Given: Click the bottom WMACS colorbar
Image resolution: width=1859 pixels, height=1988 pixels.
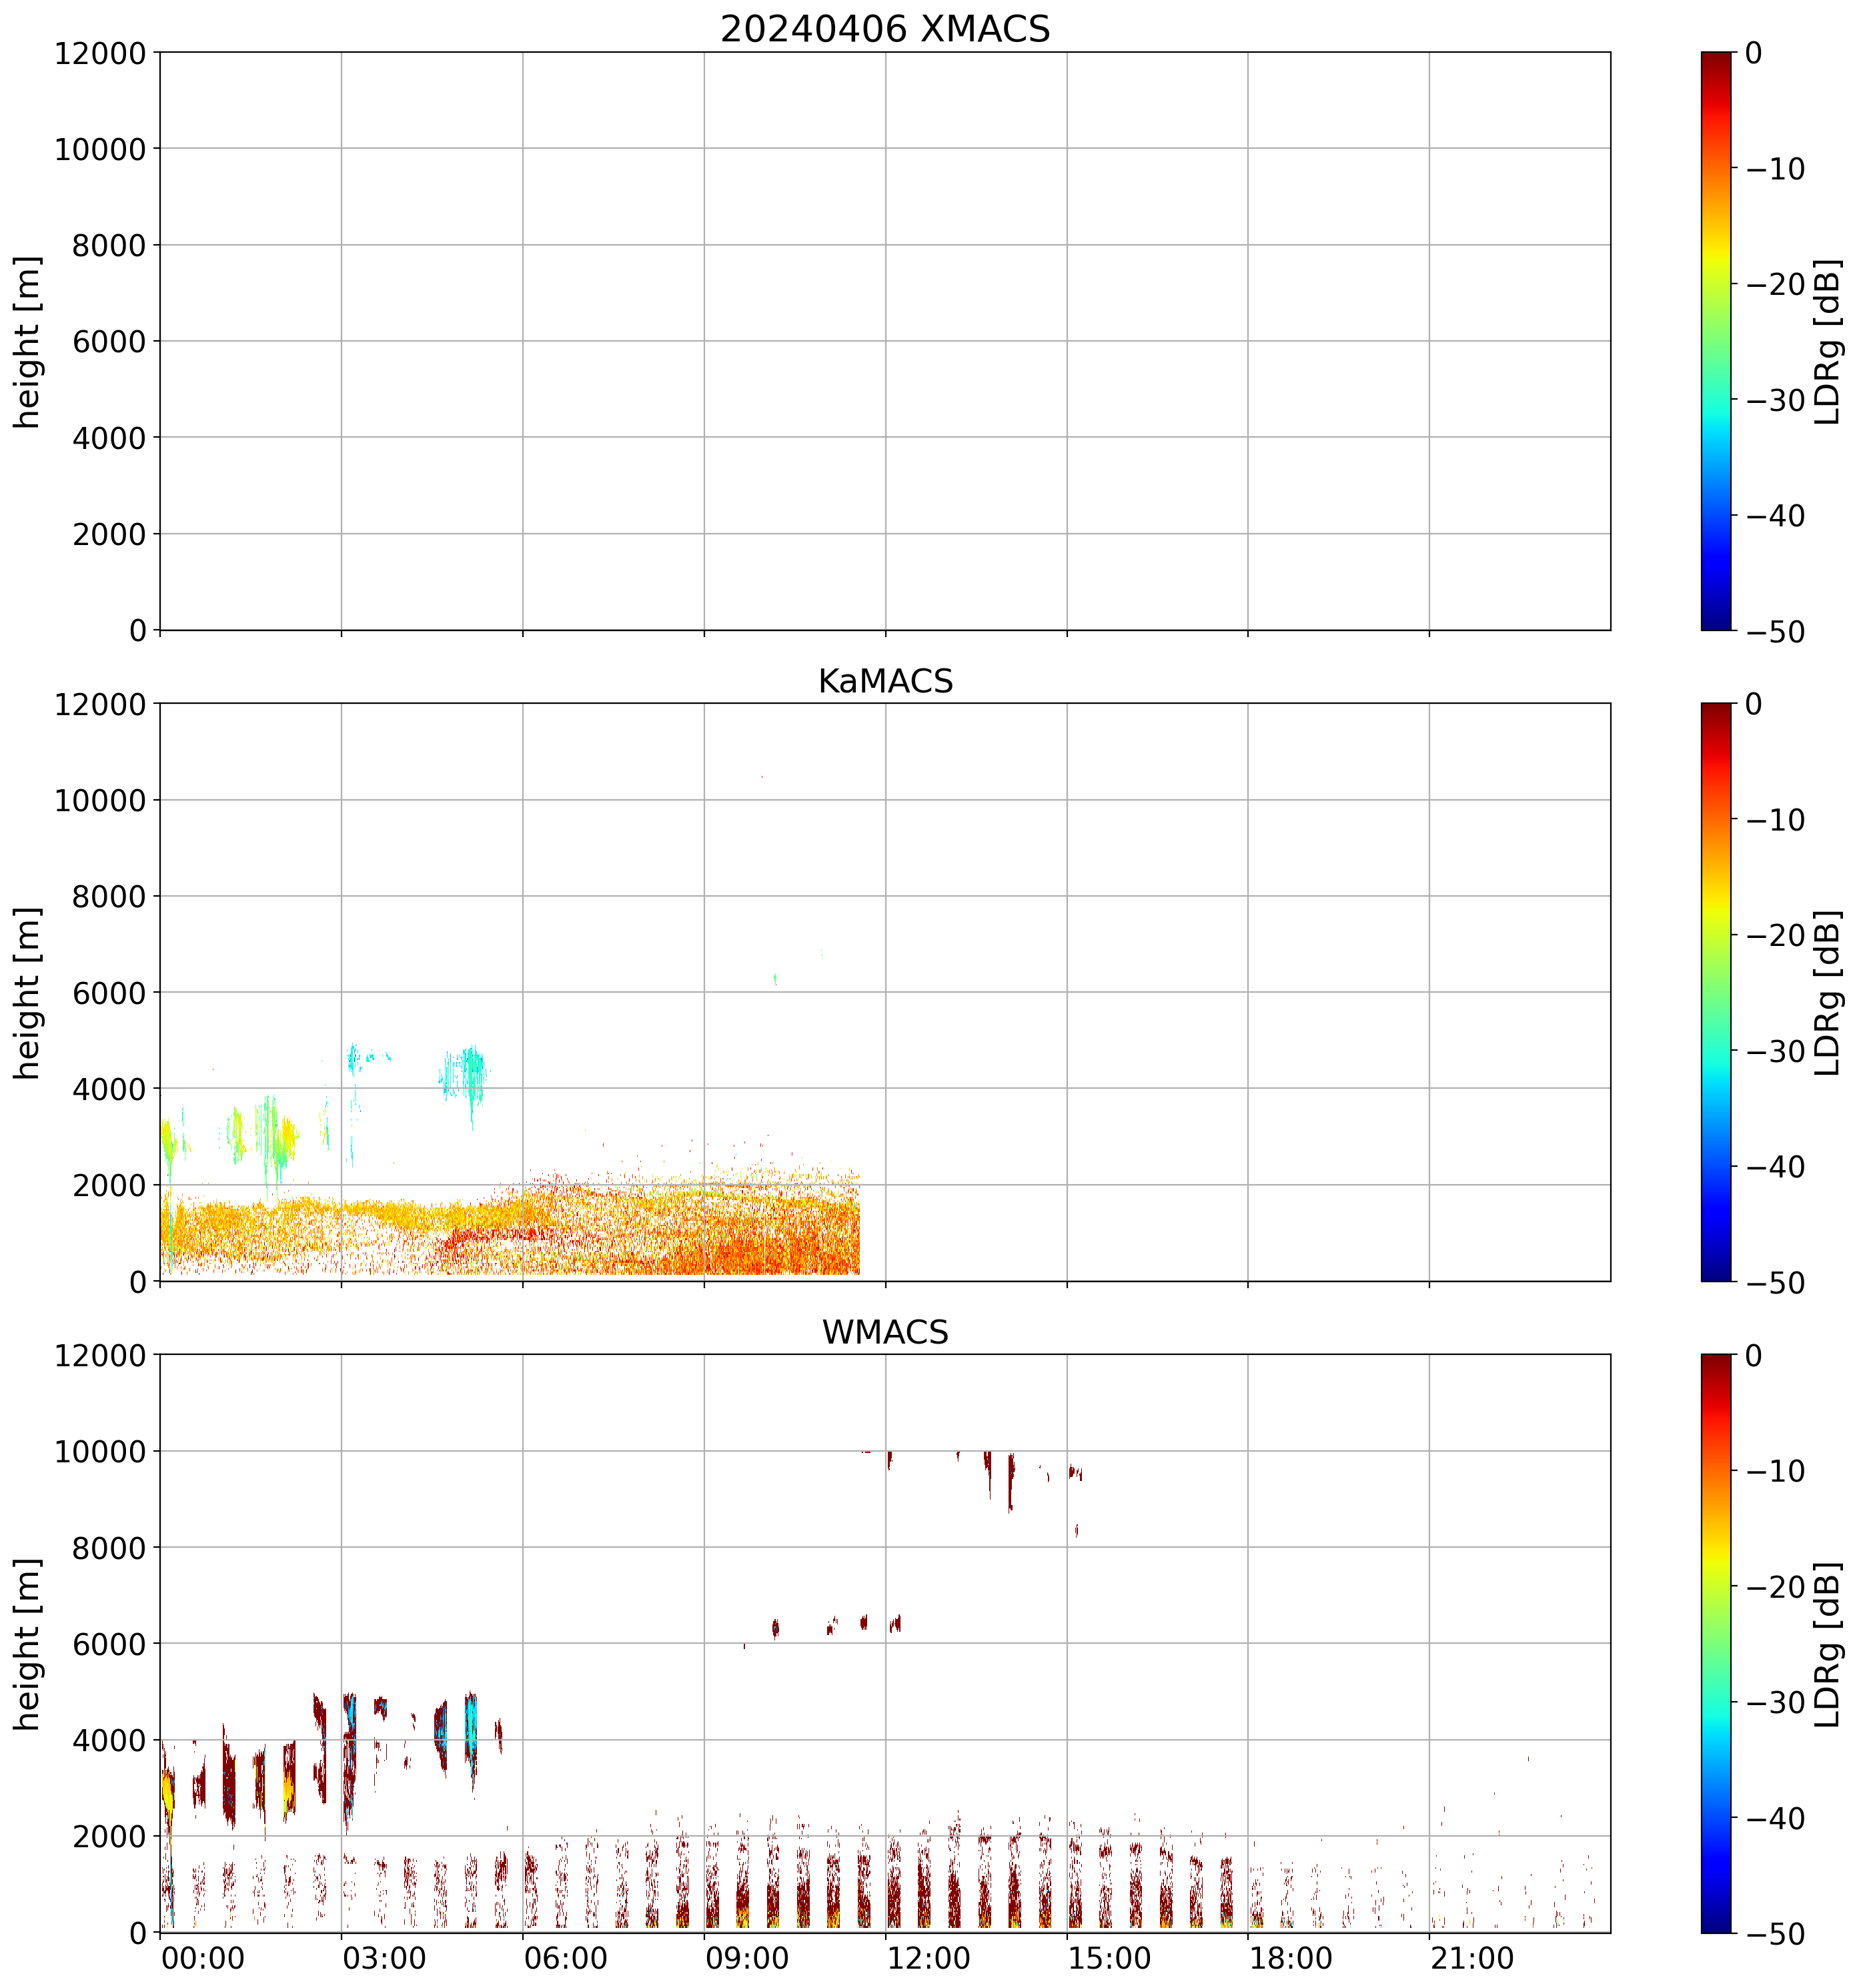Looking at the screenshot, I should click(x=1716, y=1644).
